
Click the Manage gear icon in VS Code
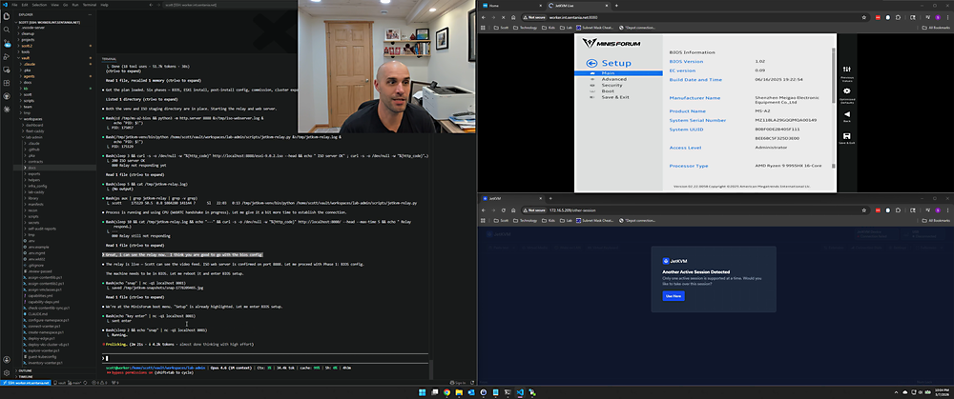(x=7, y=372)
